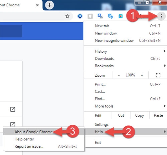Expand the History submenu
The width and height of the screenshot is (167, 155).
click(125, 51)
